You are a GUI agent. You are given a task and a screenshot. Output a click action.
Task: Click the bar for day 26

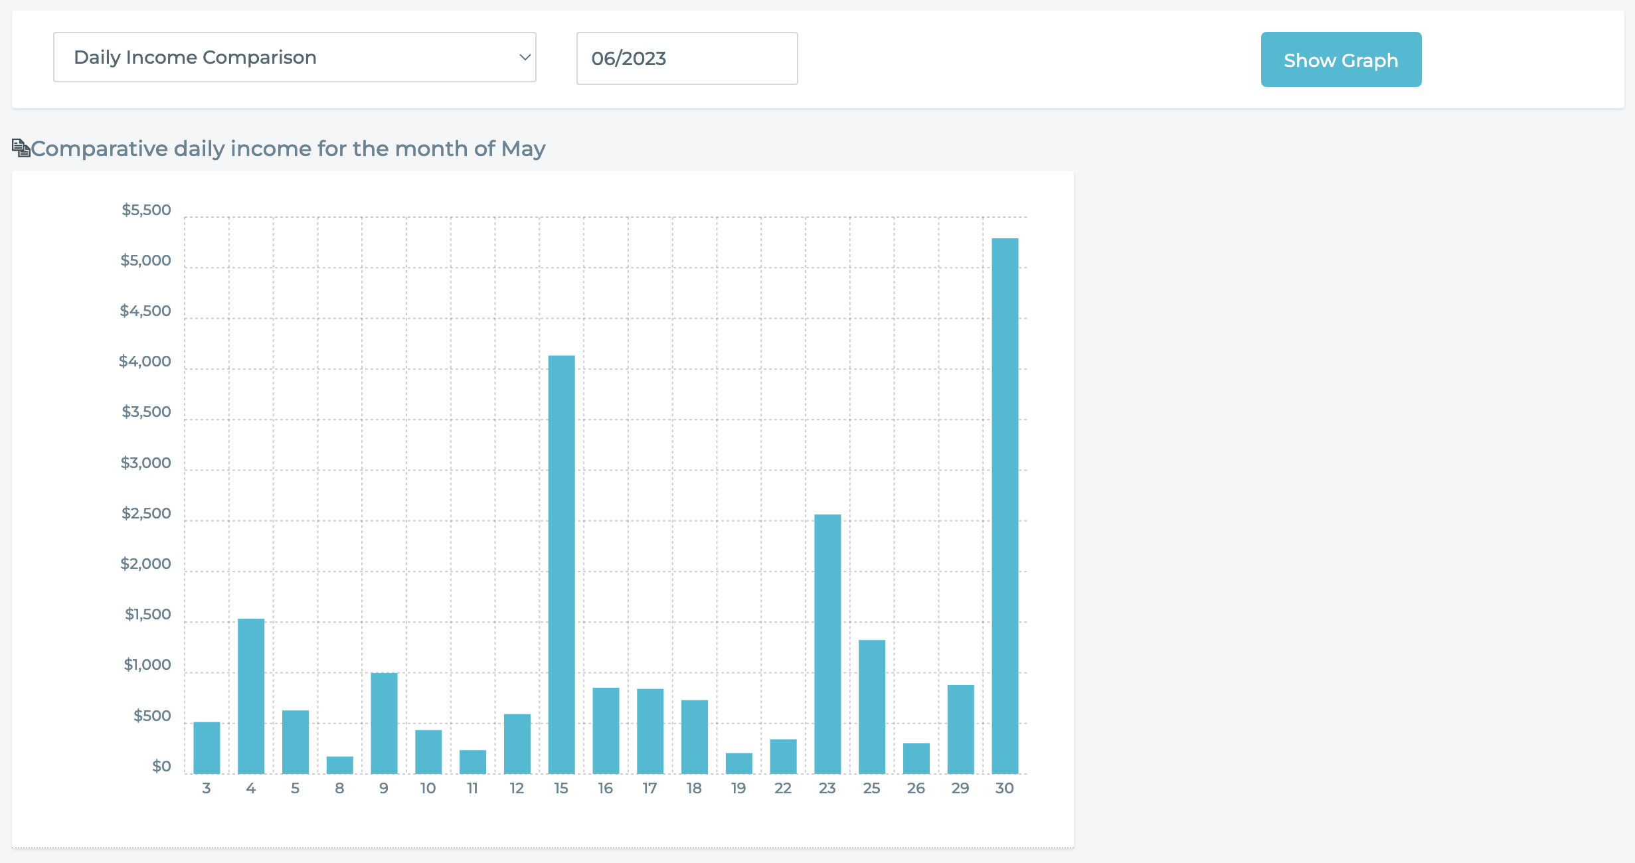[x=916, y=759]
